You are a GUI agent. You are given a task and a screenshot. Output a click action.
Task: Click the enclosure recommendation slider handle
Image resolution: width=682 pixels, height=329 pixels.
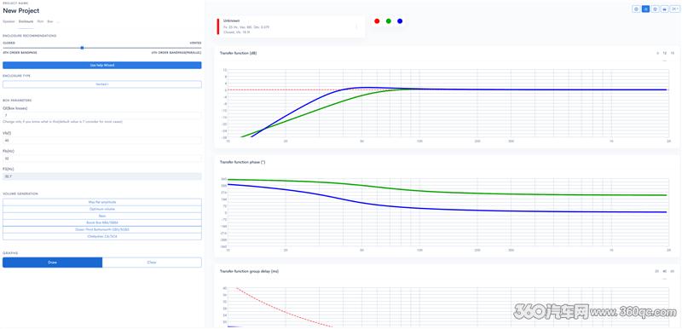click(82, 48)
